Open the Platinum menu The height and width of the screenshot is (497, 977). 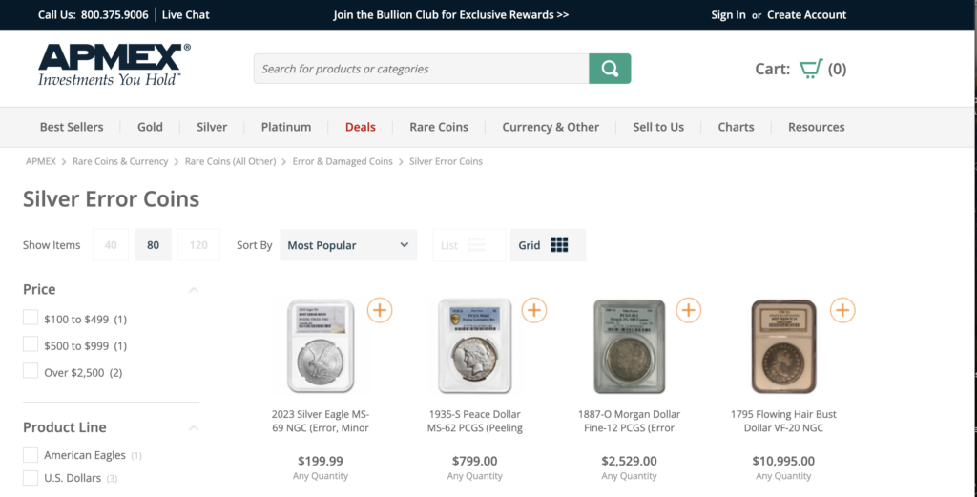[x=286, y=127]
